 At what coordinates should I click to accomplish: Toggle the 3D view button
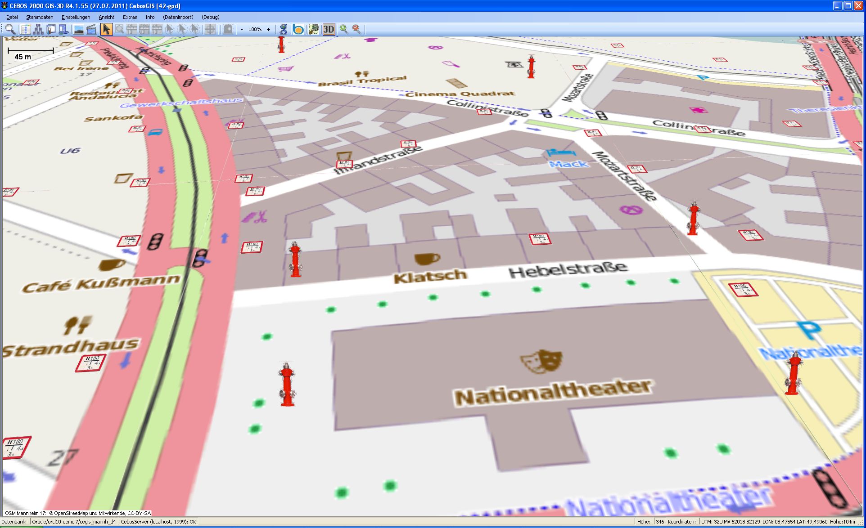coord(329,30)
